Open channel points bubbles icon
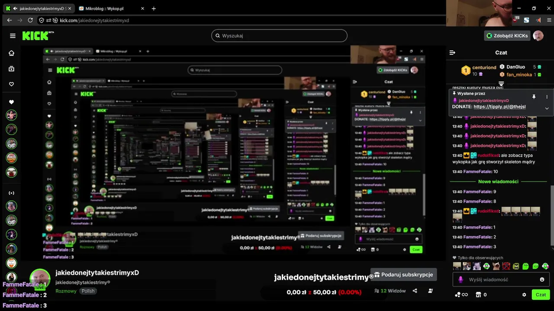The image size is (554, 311). pos(457,295)
